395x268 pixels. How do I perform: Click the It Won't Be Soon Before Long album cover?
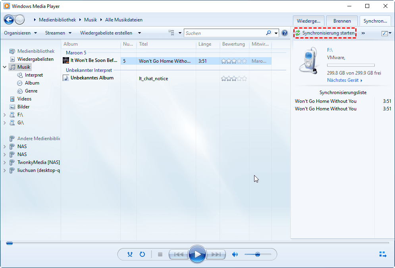[x=66, y=60]
